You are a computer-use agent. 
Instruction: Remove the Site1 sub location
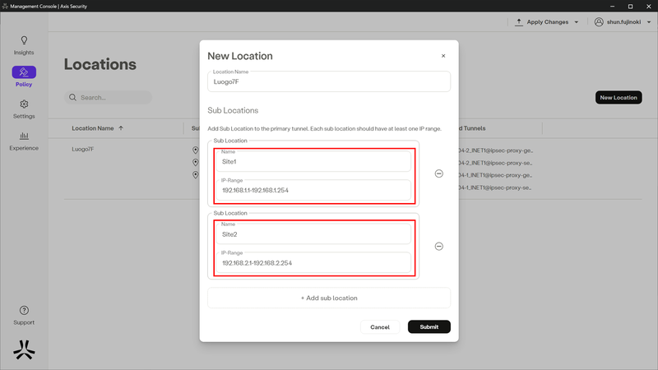(x=439, y=173)
